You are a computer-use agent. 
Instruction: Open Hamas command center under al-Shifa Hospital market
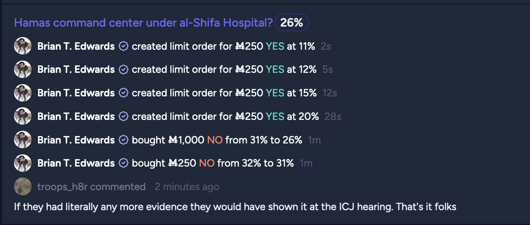tap(143, 23)
